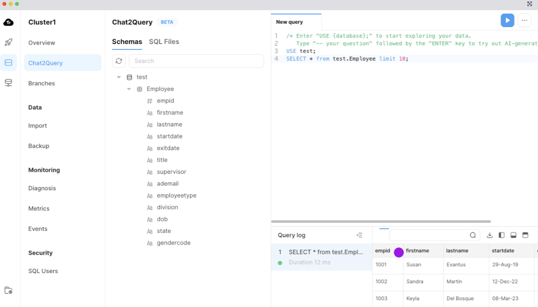The height and width of the screenshot is (307, 538).
Task: Open the Import page
Action: click(37, 125)
